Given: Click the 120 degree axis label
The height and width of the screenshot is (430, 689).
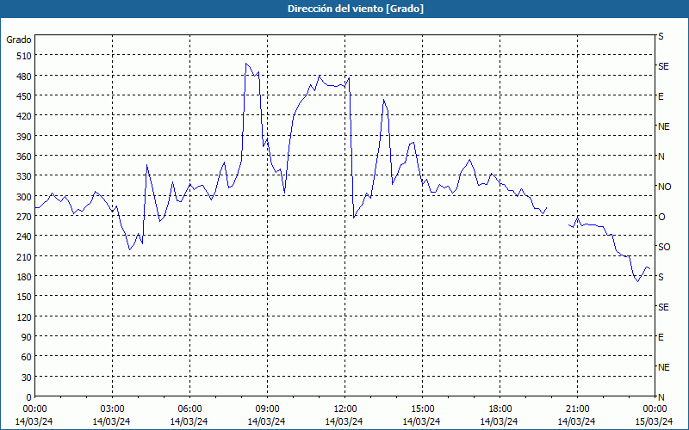Looking at the screenshot, I should point(25,316).
